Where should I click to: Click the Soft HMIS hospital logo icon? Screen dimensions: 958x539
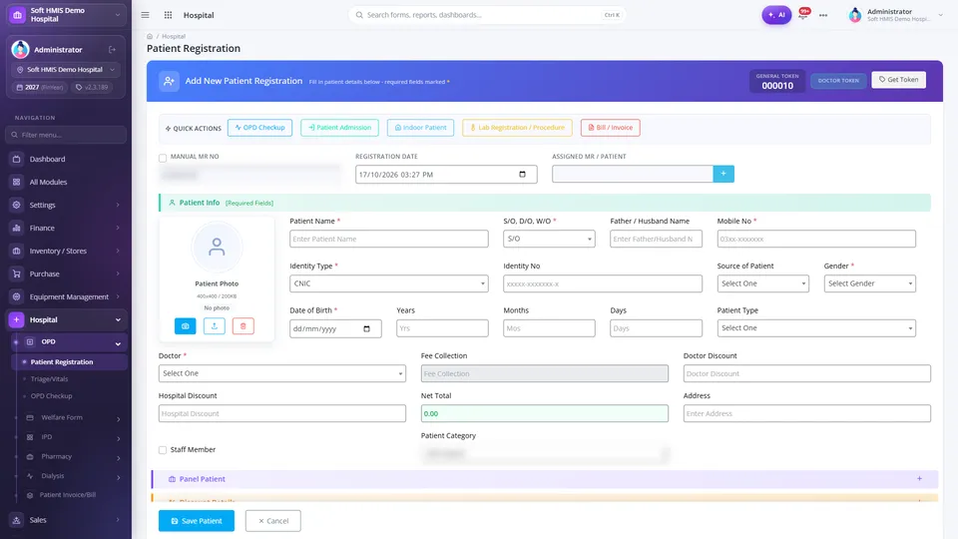[18, 15]
